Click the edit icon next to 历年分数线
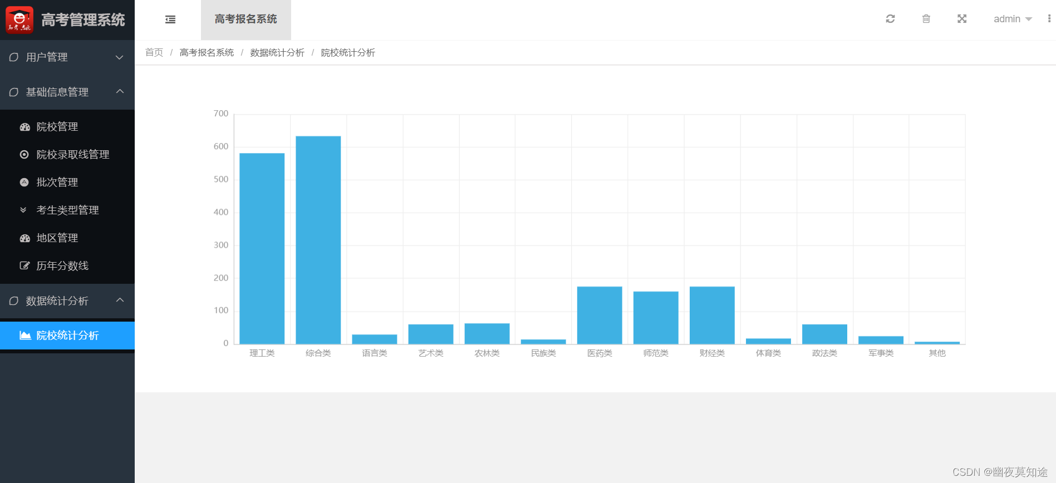The image size is (1056, 483). (x=24, y=266)
